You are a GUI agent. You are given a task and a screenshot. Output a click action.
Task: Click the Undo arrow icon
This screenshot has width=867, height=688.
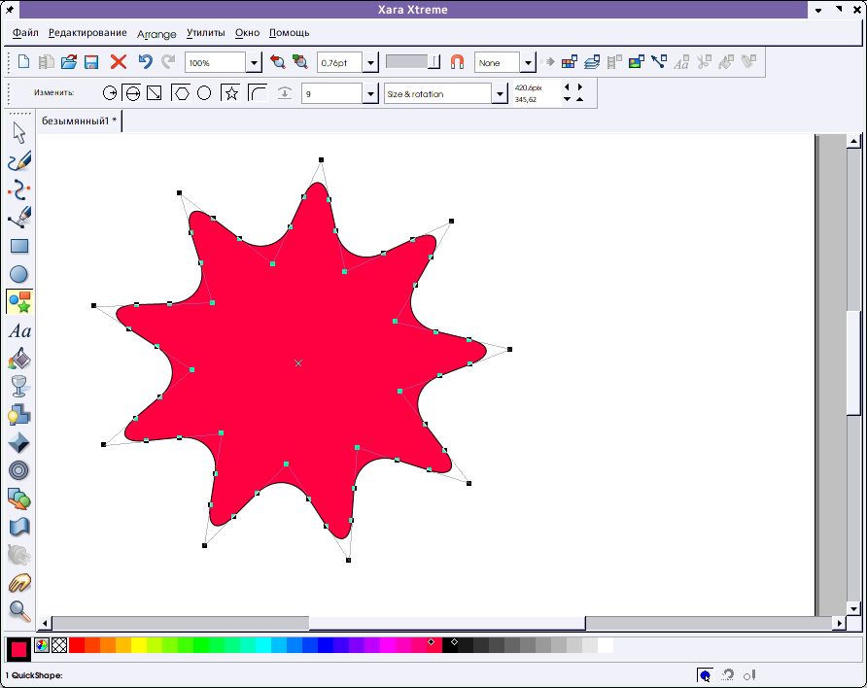coord(145,62)
